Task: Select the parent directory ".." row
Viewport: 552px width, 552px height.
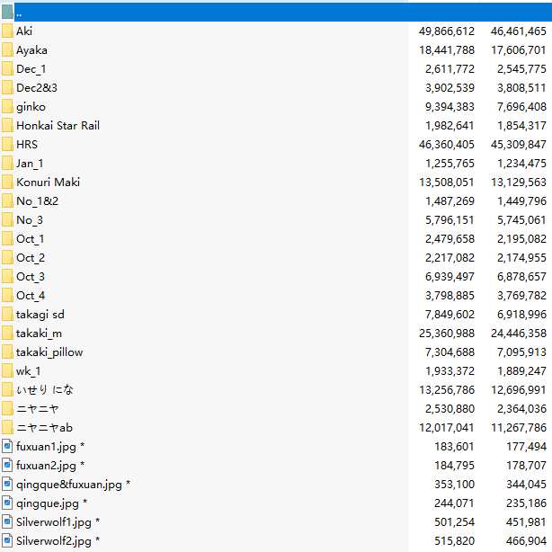Action: 276,13
